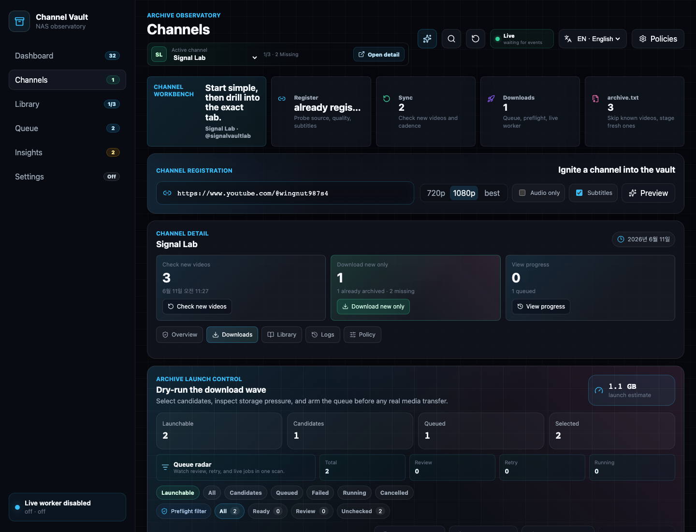Viewport: 696px width, 532px height.
Task: Click the external link icon in Open detail
Action: [x=362, y=54]
